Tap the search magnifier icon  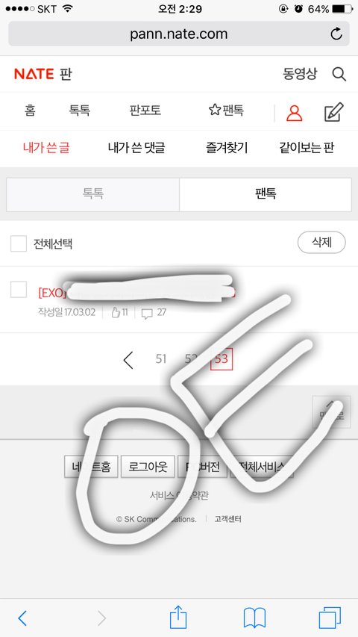pyautogui.click(x=339, y=75)
